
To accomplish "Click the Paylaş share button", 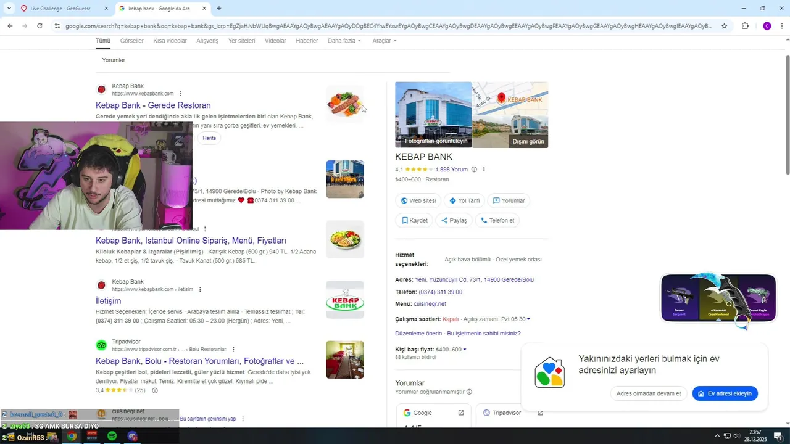I will 454,220.
